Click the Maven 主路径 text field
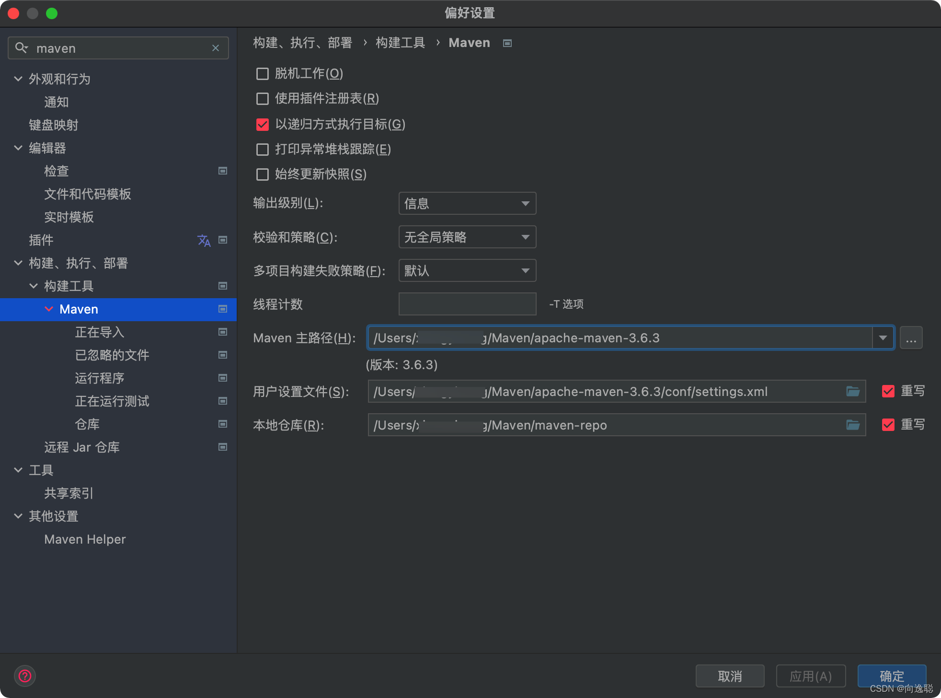941x698 pixels. [x=620, y=338]
